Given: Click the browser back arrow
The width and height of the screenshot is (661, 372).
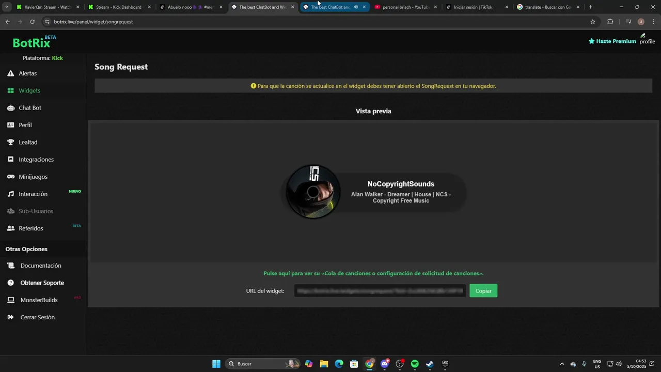Looking at the screenshot, I should [x=7, y=22].
